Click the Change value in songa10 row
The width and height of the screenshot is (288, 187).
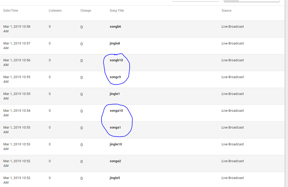tap(81, 111)
